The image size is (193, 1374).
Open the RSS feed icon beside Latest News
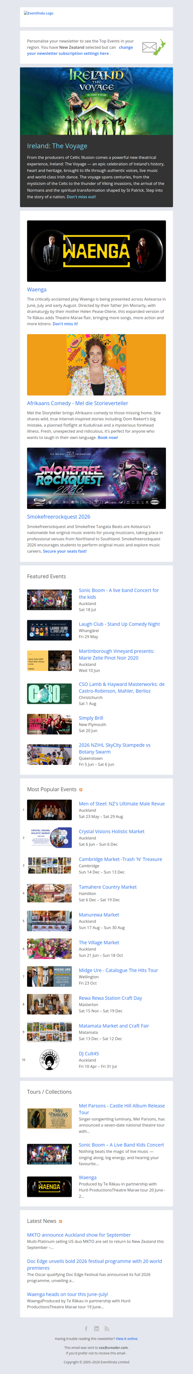60,1221
